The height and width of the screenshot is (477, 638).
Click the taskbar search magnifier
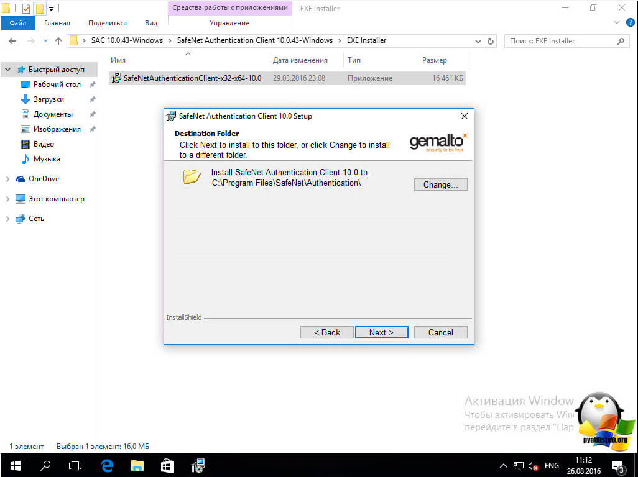pos(45,466)
